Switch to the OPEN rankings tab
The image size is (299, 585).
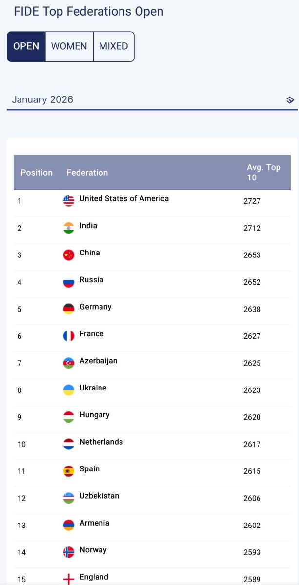pyautogui.click(x=26, y=46)
